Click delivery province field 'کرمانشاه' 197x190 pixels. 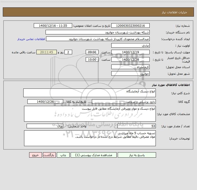(130, 67)
